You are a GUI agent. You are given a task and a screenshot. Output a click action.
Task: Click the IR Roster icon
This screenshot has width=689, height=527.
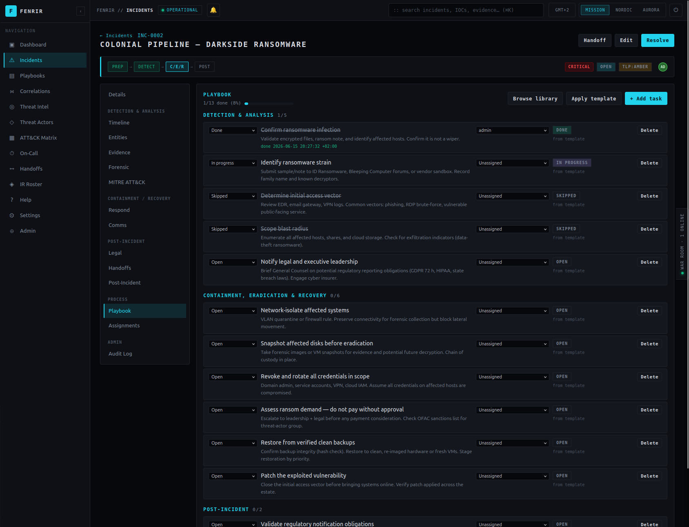coord(12,185)
